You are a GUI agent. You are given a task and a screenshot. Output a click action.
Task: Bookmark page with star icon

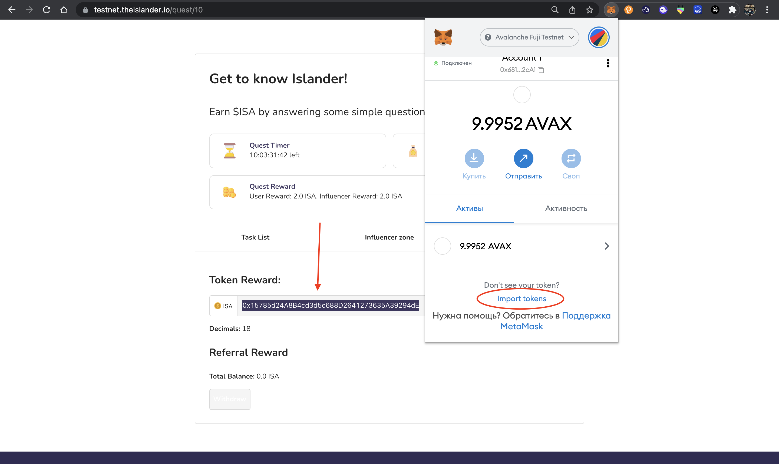589,10
